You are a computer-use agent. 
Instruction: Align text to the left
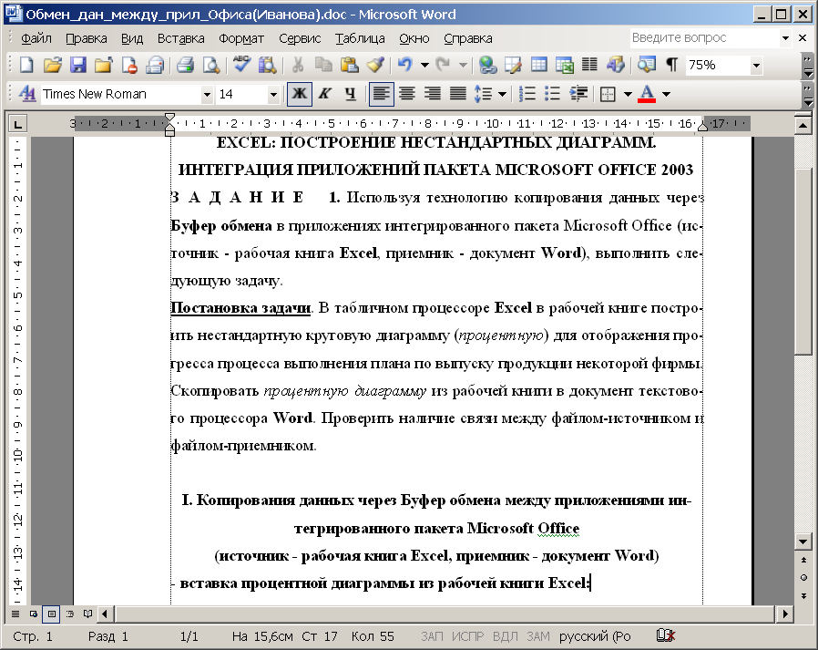[382, 94]
